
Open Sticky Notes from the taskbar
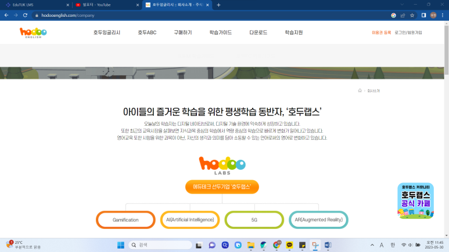pyautogui.click(x=303, y=245)
